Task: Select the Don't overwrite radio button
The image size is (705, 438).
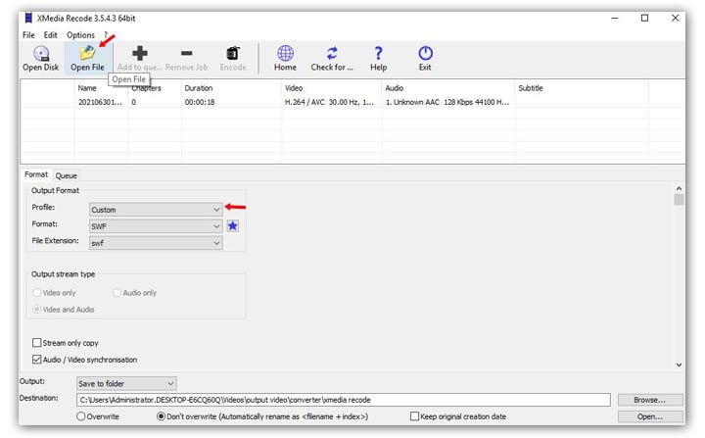Action: (x=161, y=416)
